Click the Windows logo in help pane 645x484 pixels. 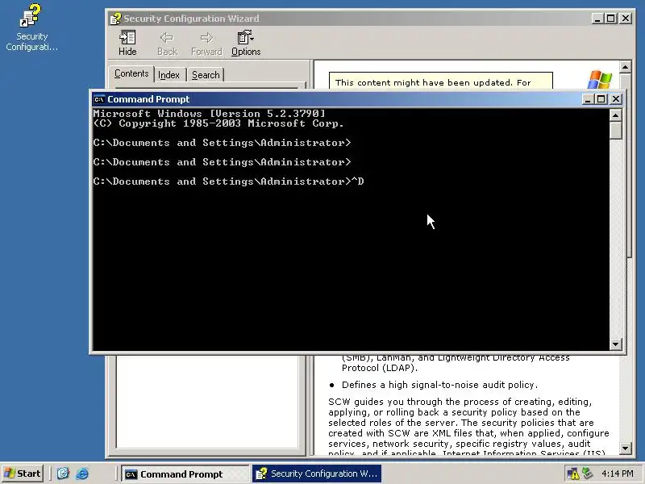click(599, 79)
